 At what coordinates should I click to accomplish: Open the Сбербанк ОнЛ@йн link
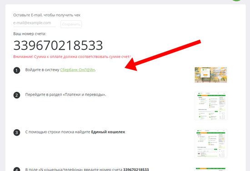77,70
